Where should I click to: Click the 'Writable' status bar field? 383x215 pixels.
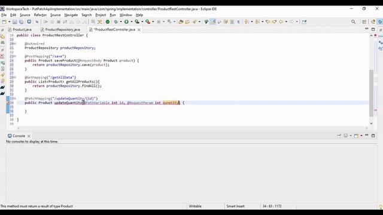pyautogui.click(x=195, y=206)
